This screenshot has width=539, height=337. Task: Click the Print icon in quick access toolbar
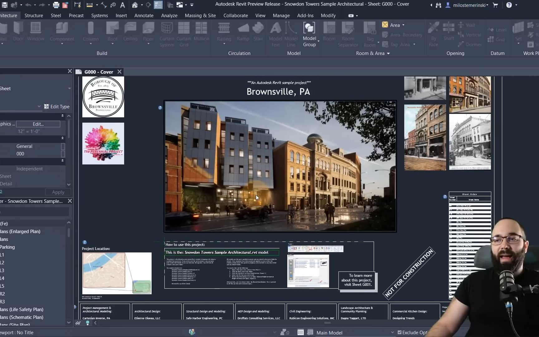tap(56, 5)
